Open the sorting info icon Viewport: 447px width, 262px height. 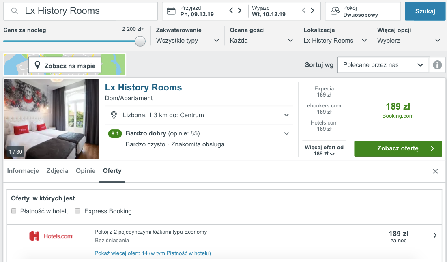tap(437, 65)
